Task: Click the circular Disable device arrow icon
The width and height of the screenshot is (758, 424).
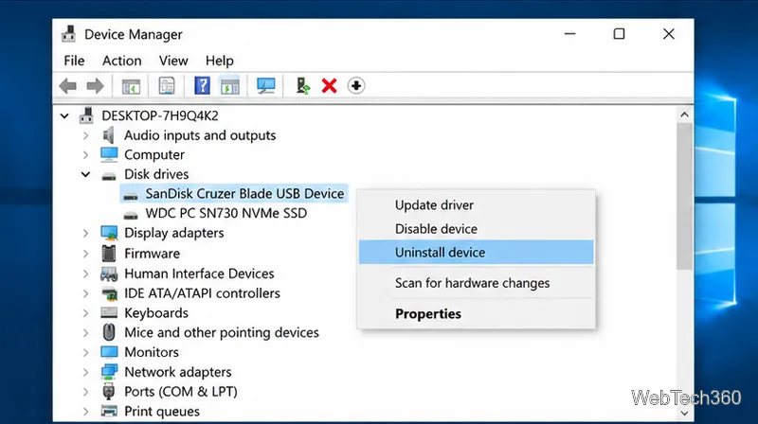Action: point(356,86)
